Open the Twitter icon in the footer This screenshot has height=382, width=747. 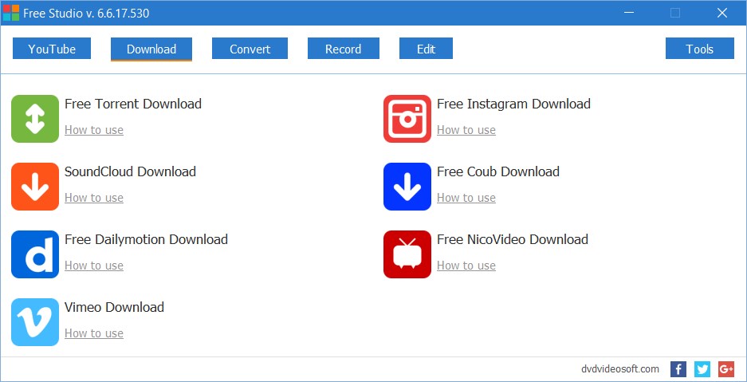702,369
